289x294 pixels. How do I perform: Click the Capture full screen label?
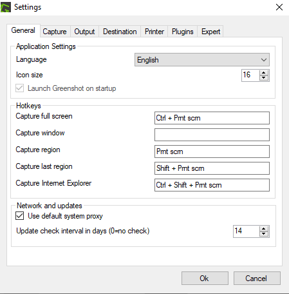point(44,116)
